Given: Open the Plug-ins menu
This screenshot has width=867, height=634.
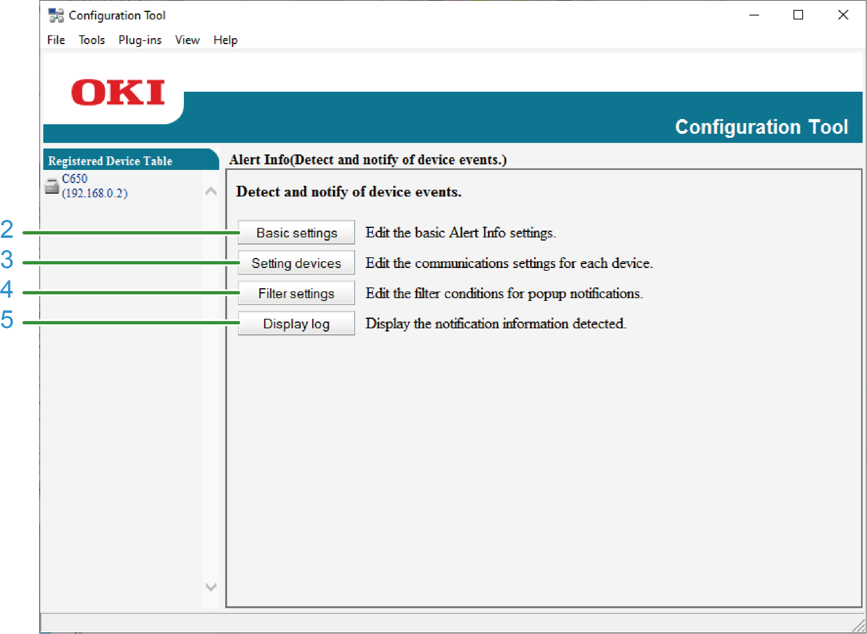Looking at the screenshot, I should (x=140, y=40).
